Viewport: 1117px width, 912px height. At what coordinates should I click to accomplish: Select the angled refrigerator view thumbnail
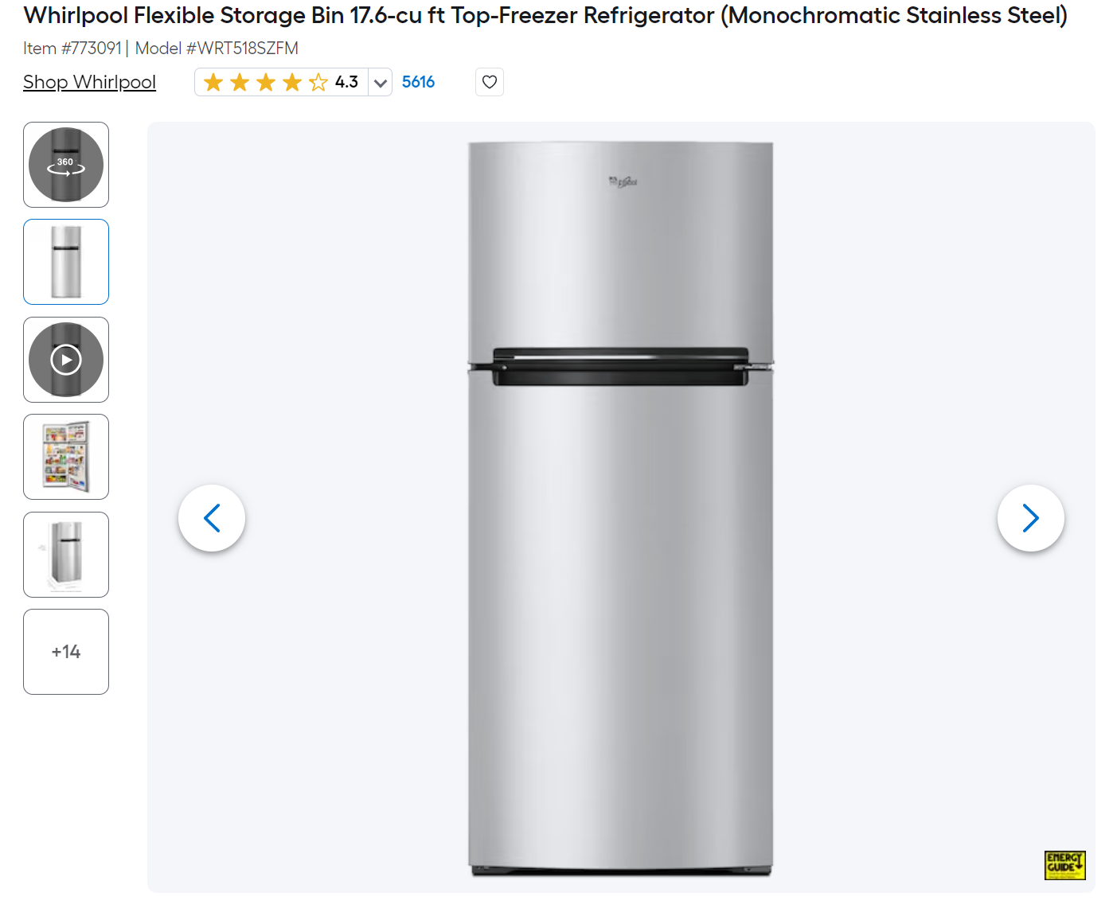pyautogui.click(x=66, y=555)
